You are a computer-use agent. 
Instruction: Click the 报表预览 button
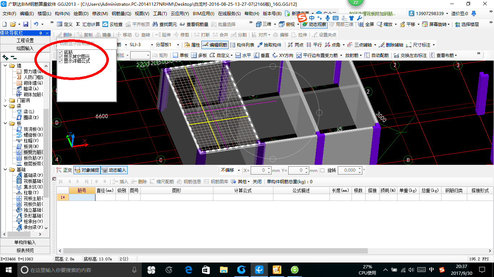[x=25, y=250]
